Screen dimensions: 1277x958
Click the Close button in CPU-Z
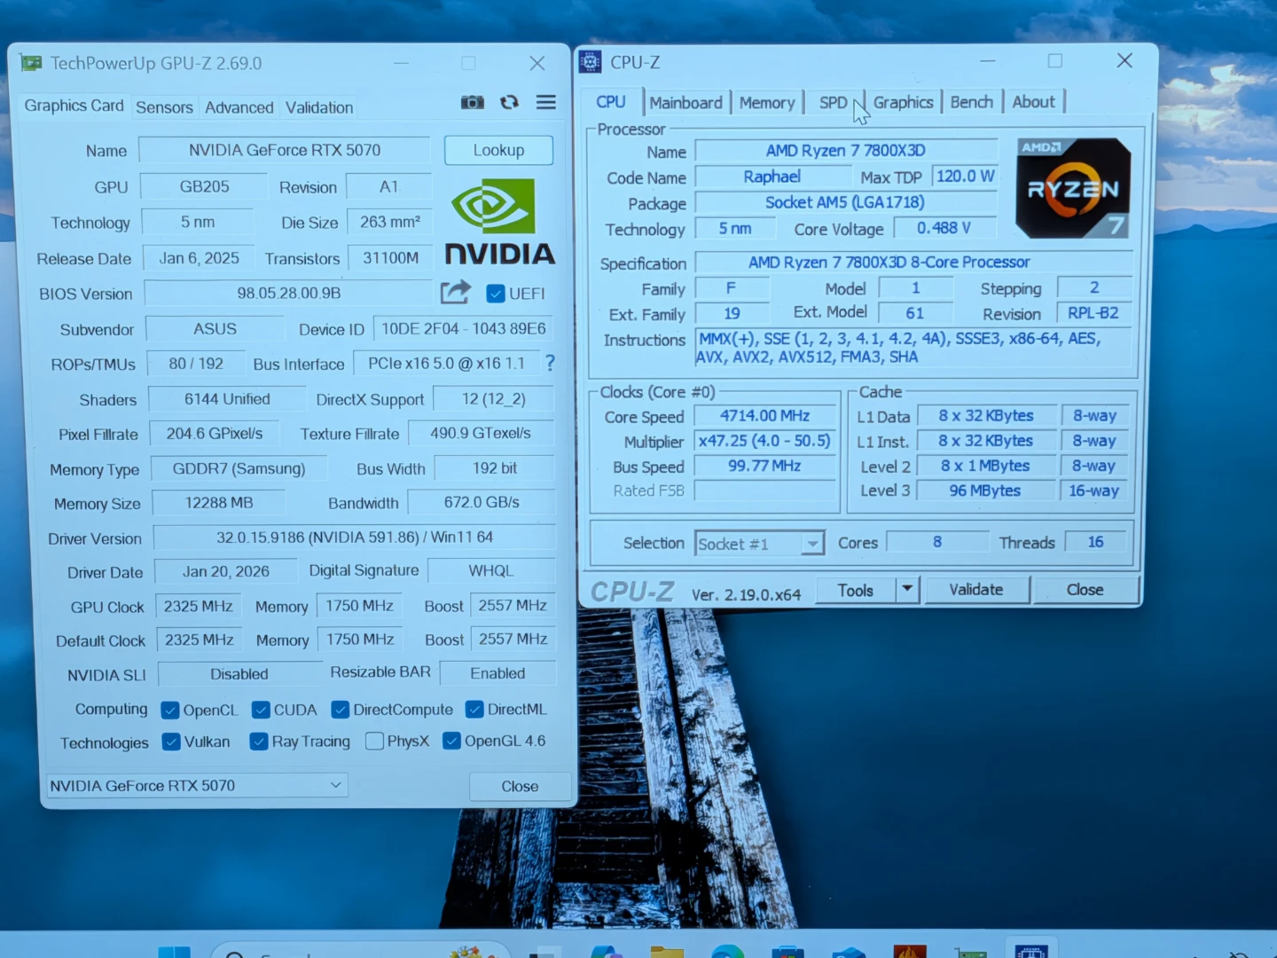click(x=1085, y=590)
